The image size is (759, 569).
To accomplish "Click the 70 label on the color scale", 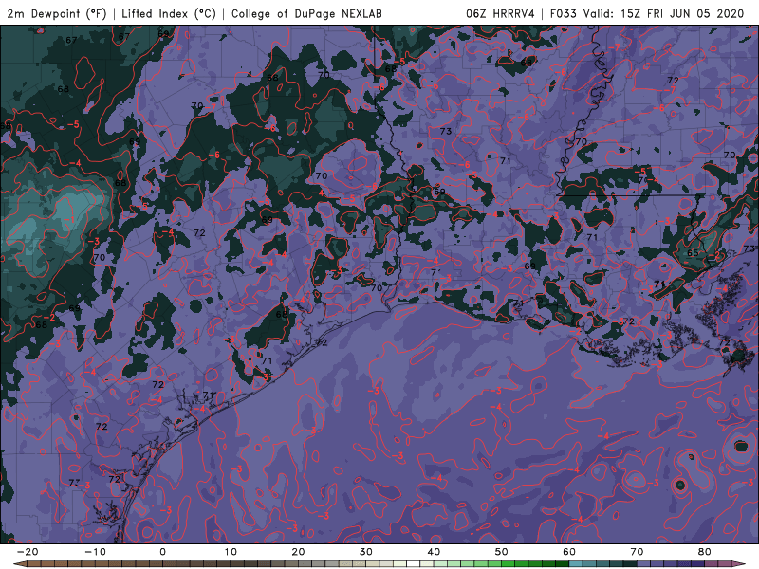I will (637, 552).
